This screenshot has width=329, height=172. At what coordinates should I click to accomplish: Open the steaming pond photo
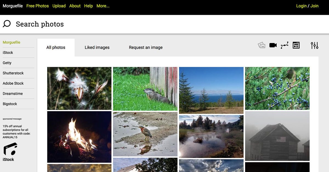211,136
